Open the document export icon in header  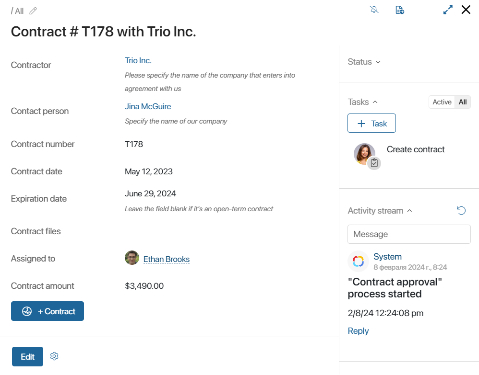coord(400,10)
